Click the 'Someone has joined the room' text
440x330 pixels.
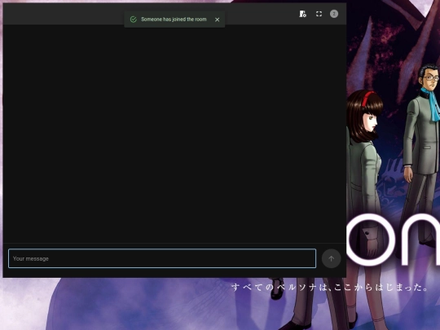pyautogui.click(x=174, y=20)
